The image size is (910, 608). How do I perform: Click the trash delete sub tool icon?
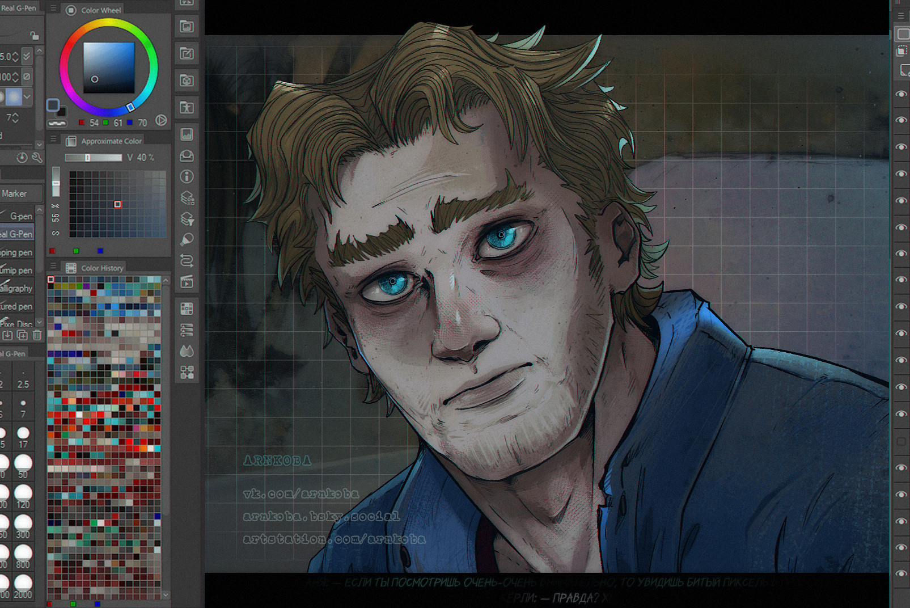[x=37, y=335]
